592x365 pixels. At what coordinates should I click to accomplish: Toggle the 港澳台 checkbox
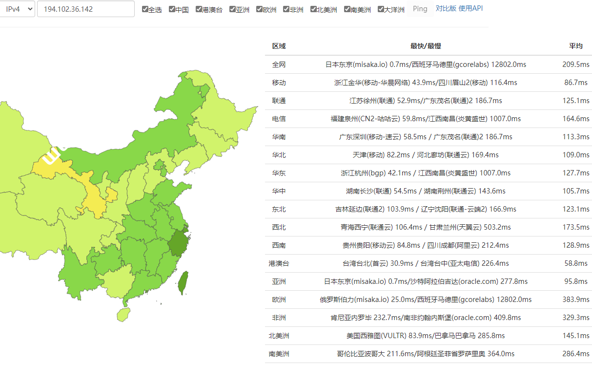pyautogui.click(x=199, y=8)
